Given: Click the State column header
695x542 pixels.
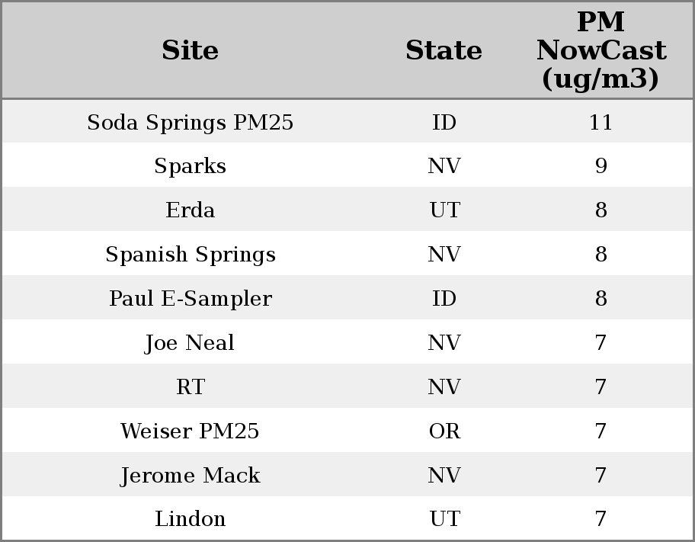Looking at the screenshot, I should [444, 50].
